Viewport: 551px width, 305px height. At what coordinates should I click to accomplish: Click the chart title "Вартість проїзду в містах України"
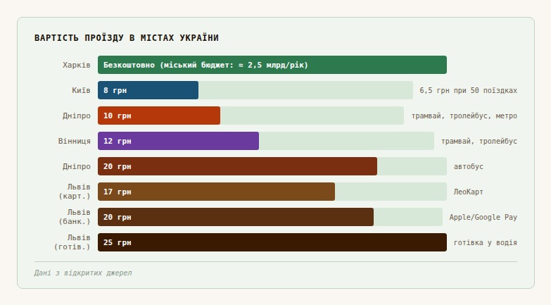pos(127,38)
